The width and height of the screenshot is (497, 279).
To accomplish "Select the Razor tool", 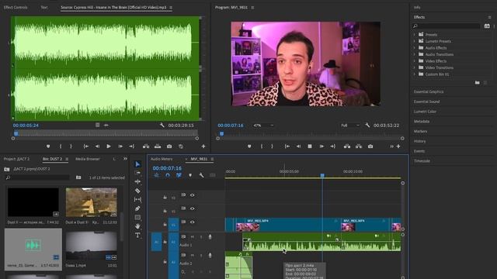I will [x=137, y=191].
